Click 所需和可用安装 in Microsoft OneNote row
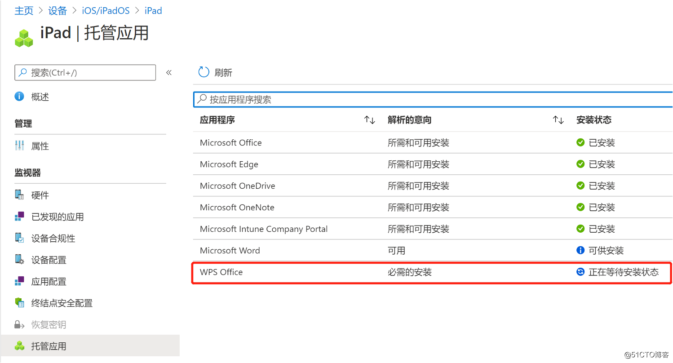 tap(419, 207)
